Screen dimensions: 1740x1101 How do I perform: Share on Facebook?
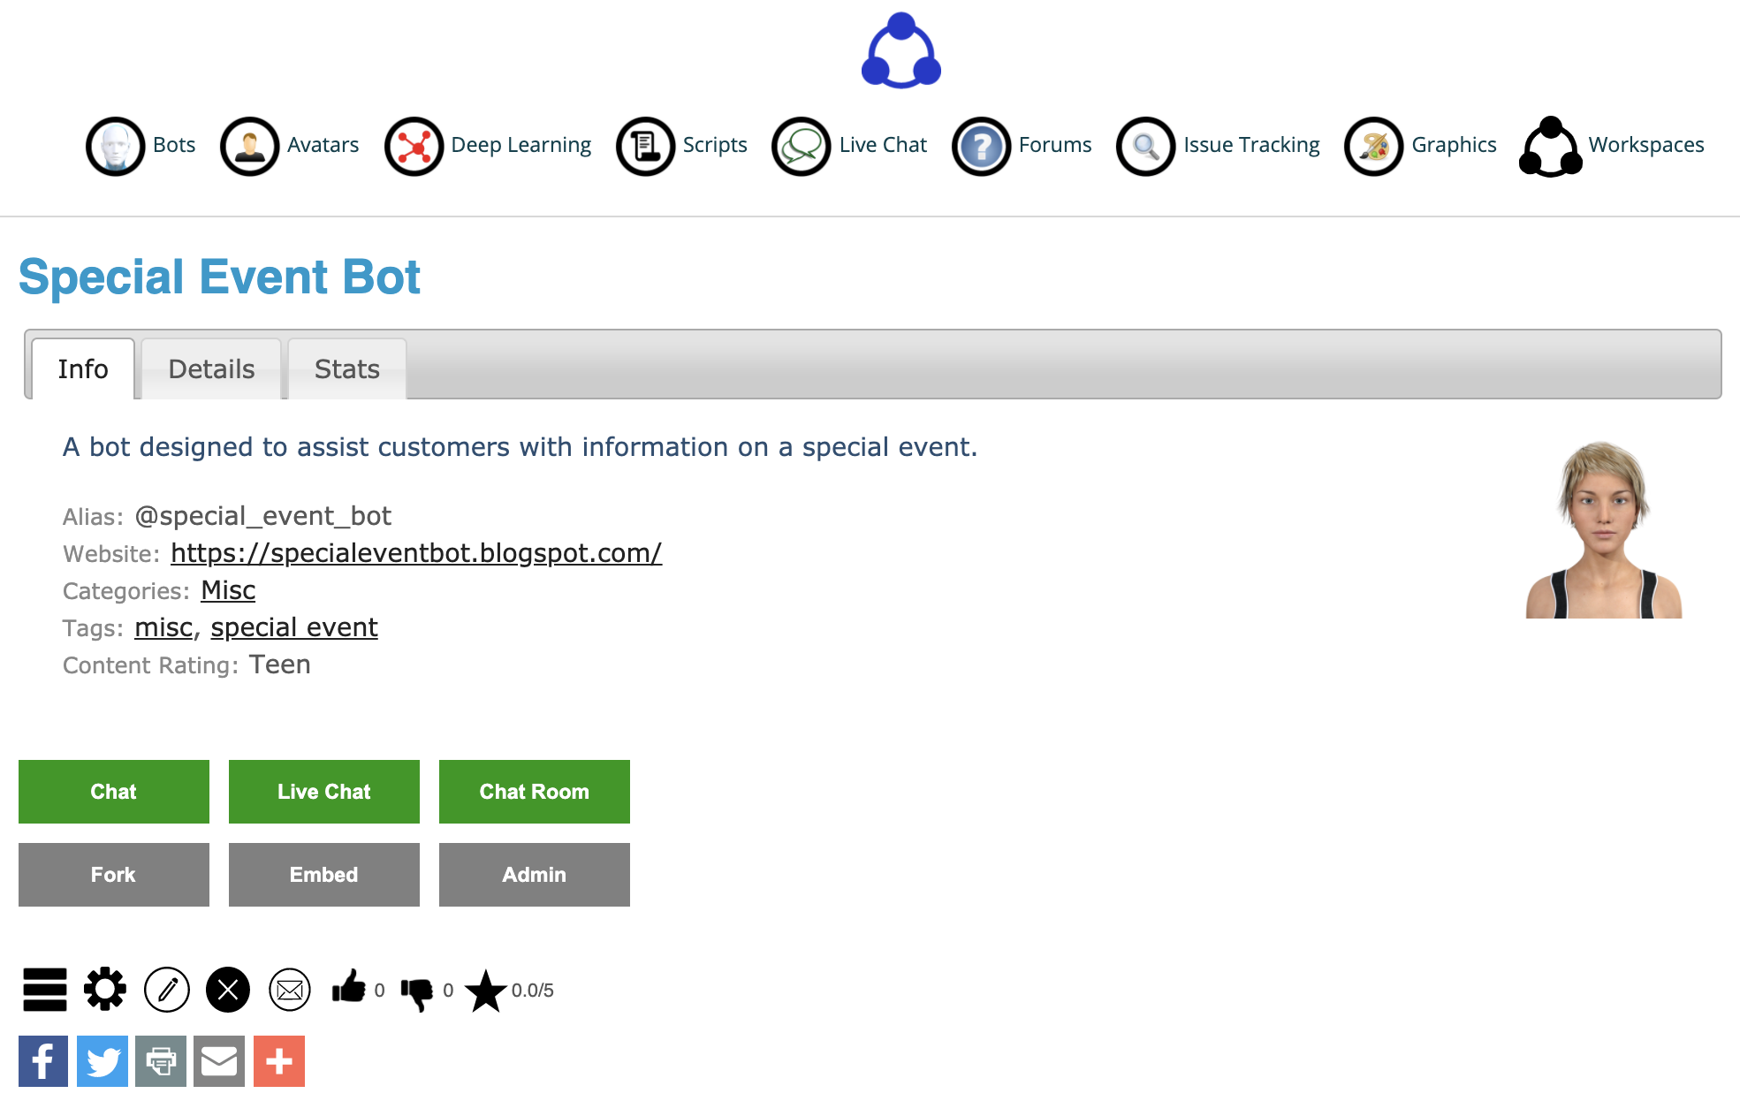click(43, 1061)
